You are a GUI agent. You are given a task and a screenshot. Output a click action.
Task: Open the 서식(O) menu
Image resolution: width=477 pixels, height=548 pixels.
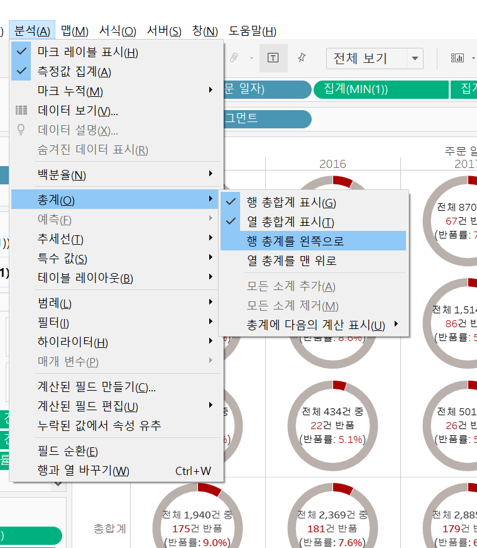[x=118, y=31]
